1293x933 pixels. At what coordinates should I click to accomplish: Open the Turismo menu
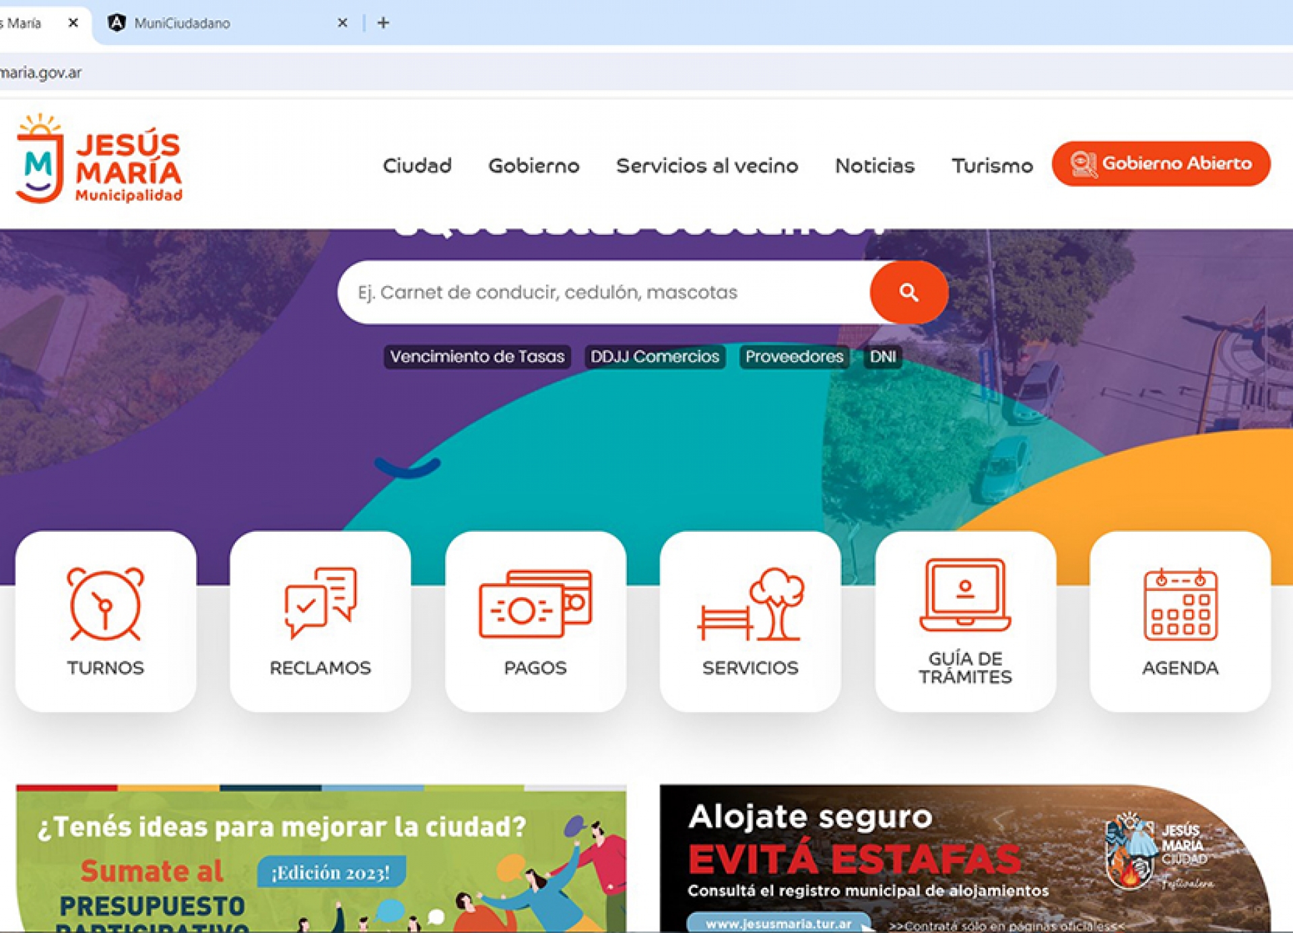point(991,166)
